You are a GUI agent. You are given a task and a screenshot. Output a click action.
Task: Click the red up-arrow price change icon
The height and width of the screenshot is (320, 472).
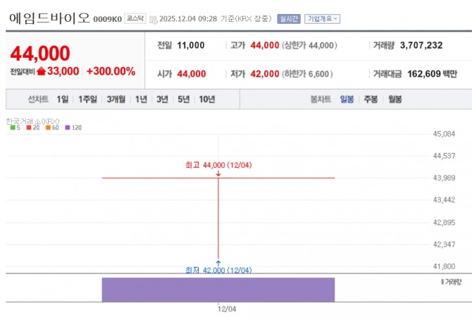click(41, 71)
